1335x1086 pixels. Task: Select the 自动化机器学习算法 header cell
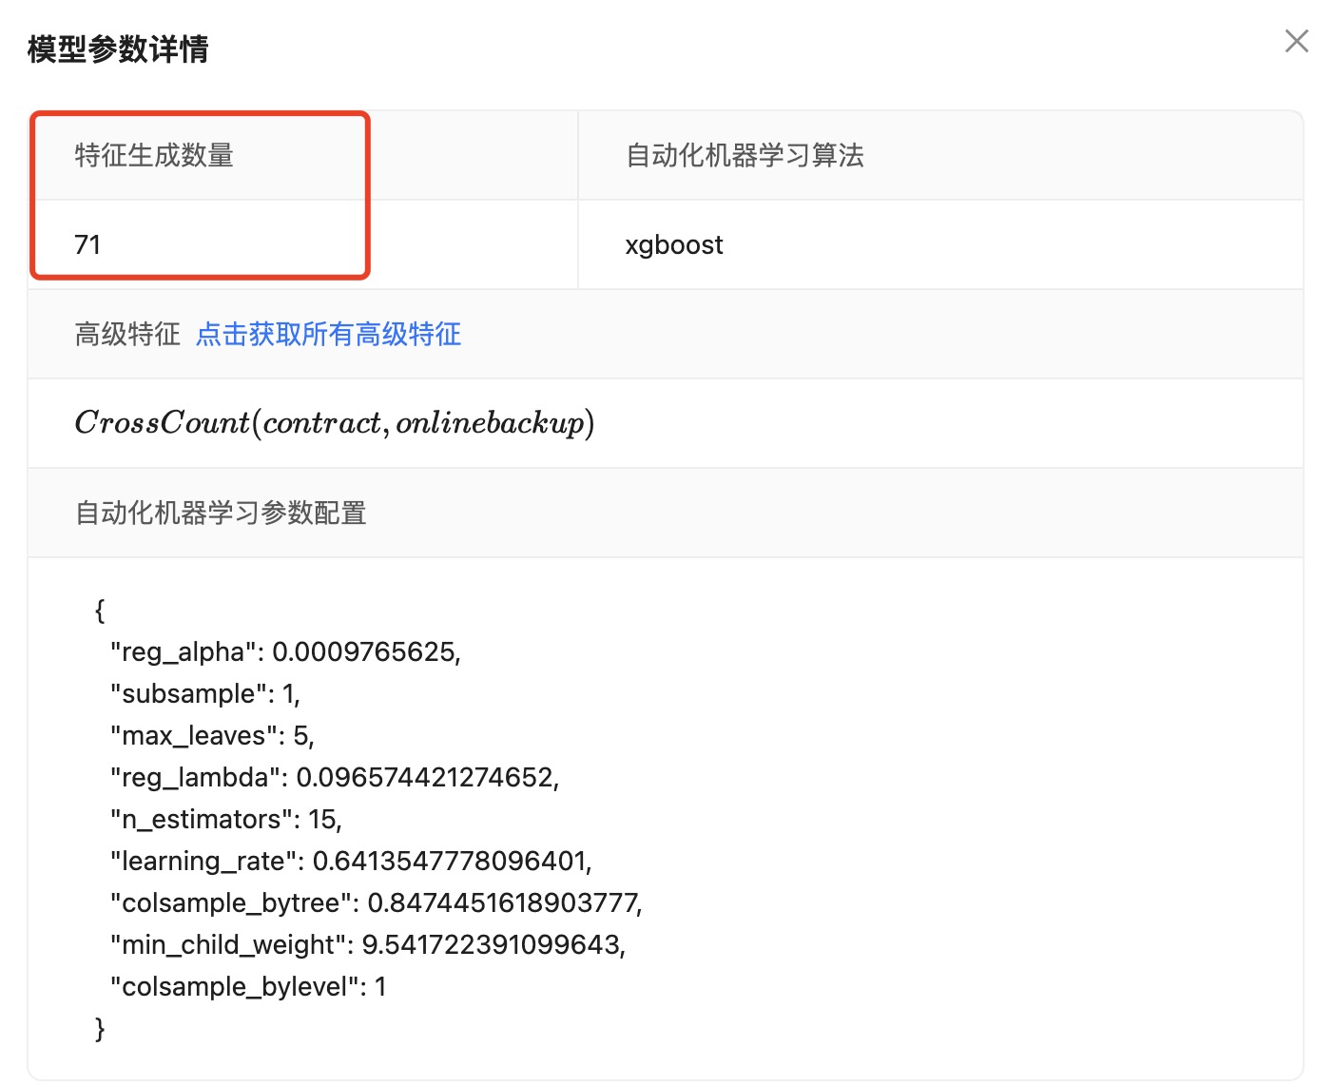pyautogui.click(x=745, y=155)
